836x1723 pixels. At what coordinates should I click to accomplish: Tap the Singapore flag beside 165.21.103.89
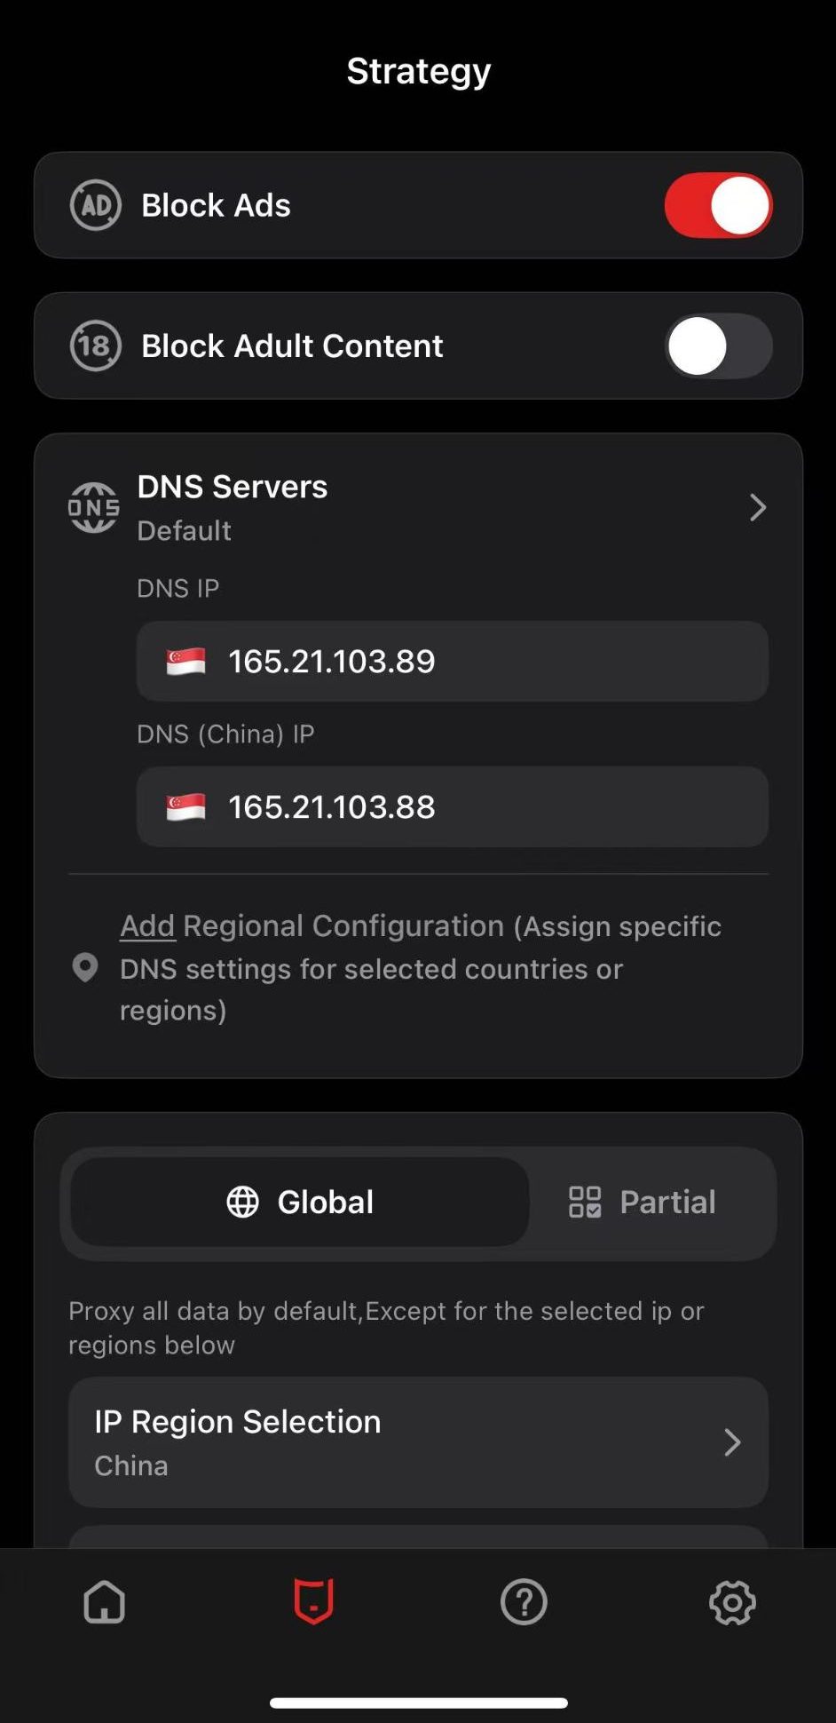click(x=186, y=662)
